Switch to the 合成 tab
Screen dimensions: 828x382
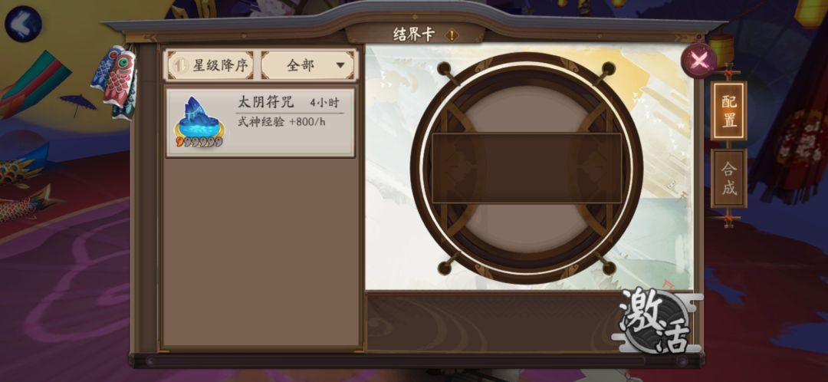point(729,179)
